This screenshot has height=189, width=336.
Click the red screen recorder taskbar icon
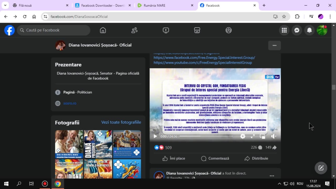click(x=45, y=184)
